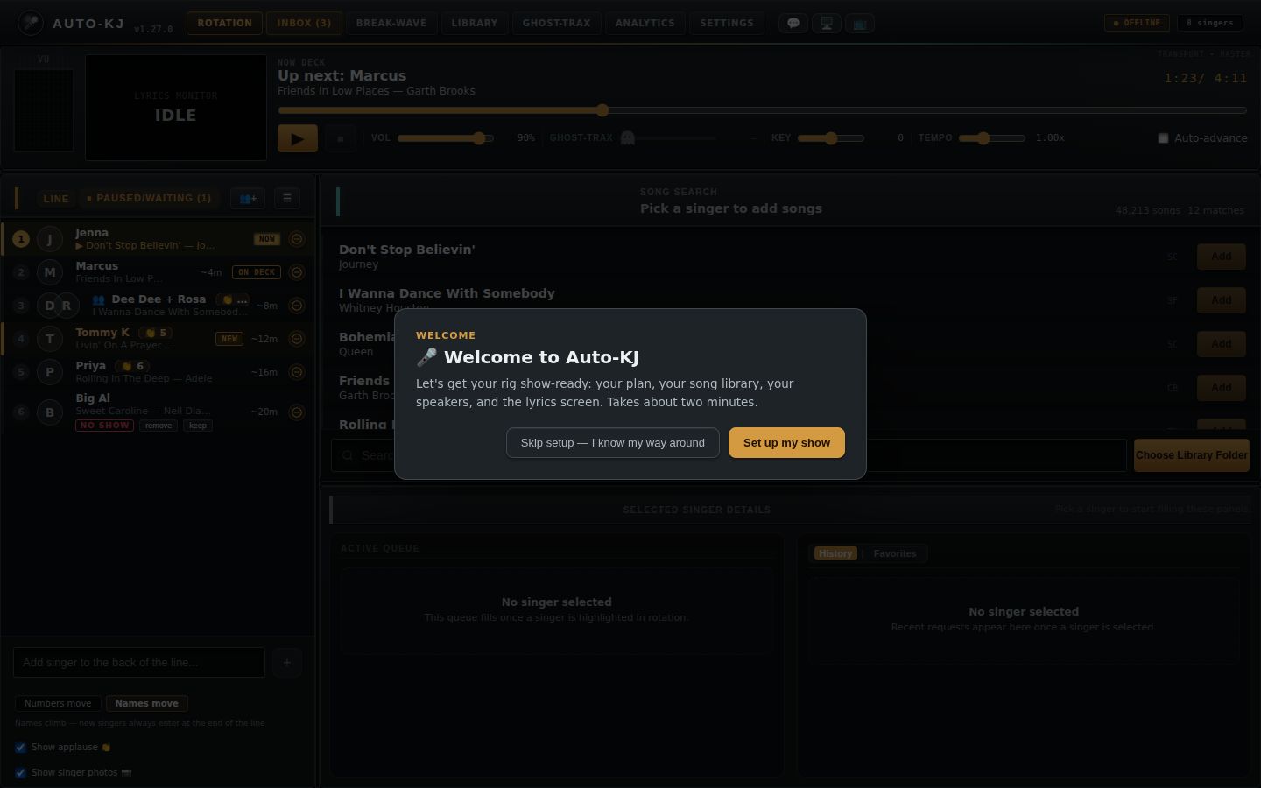Click the add duet singers icon
Image resolution: width=1261 pixels, height=788 pixels.
tap(248, 199)
